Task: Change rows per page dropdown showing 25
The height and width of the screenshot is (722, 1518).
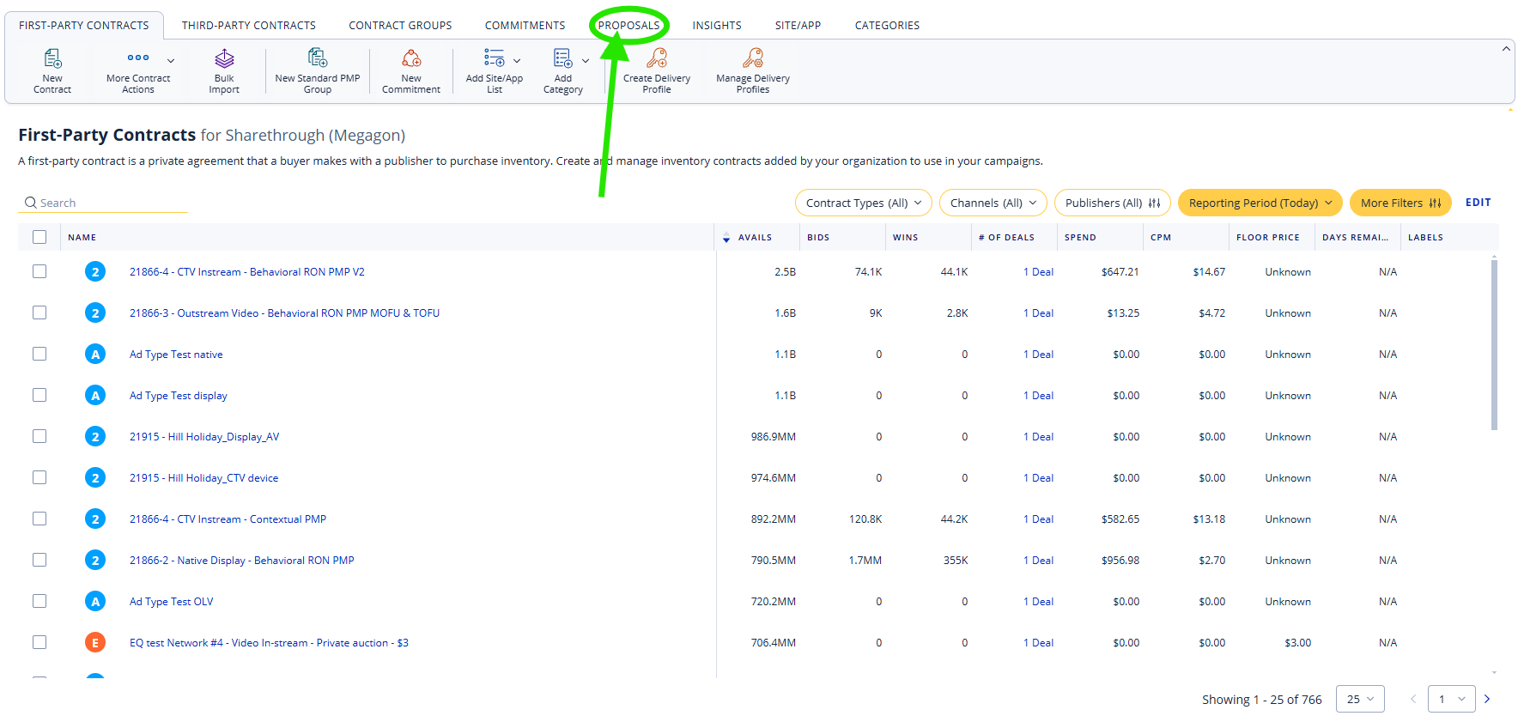Action: coord(1360,699)
